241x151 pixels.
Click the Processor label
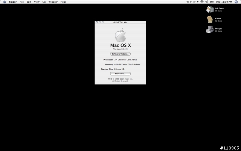(108, 60)
